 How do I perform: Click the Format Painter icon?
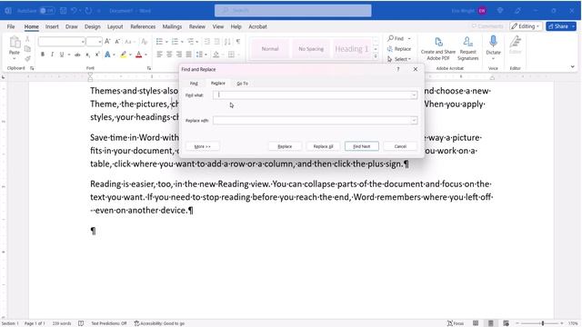(27, 58)
